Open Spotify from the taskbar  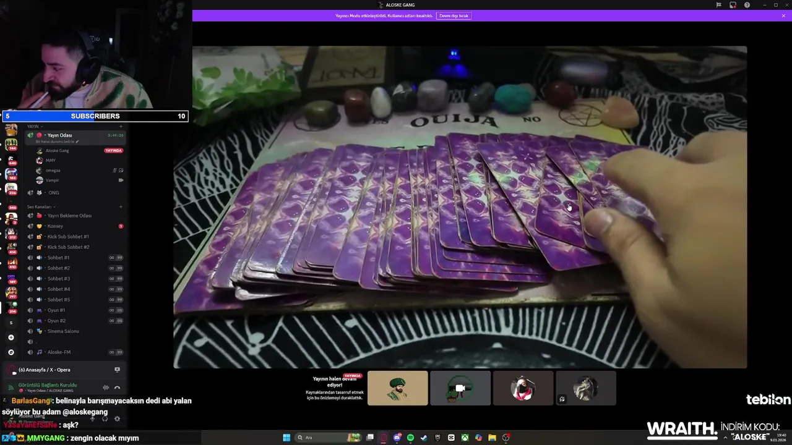(x=410, y=438)
